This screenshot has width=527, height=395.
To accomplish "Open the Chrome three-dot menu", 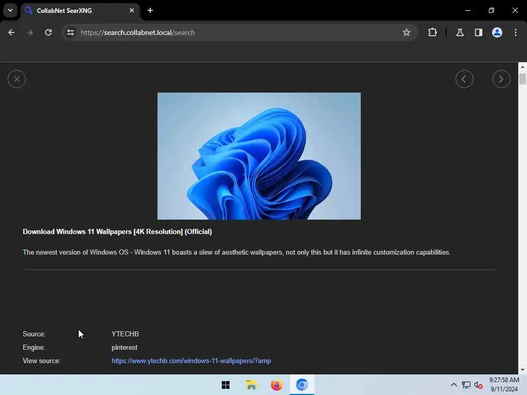I will [515, 32].
